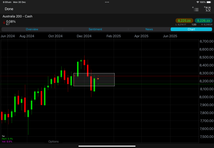Screen dimensions: 214x148
Task: Click the Aug 2024 date axis label
Action: [27, 36]
